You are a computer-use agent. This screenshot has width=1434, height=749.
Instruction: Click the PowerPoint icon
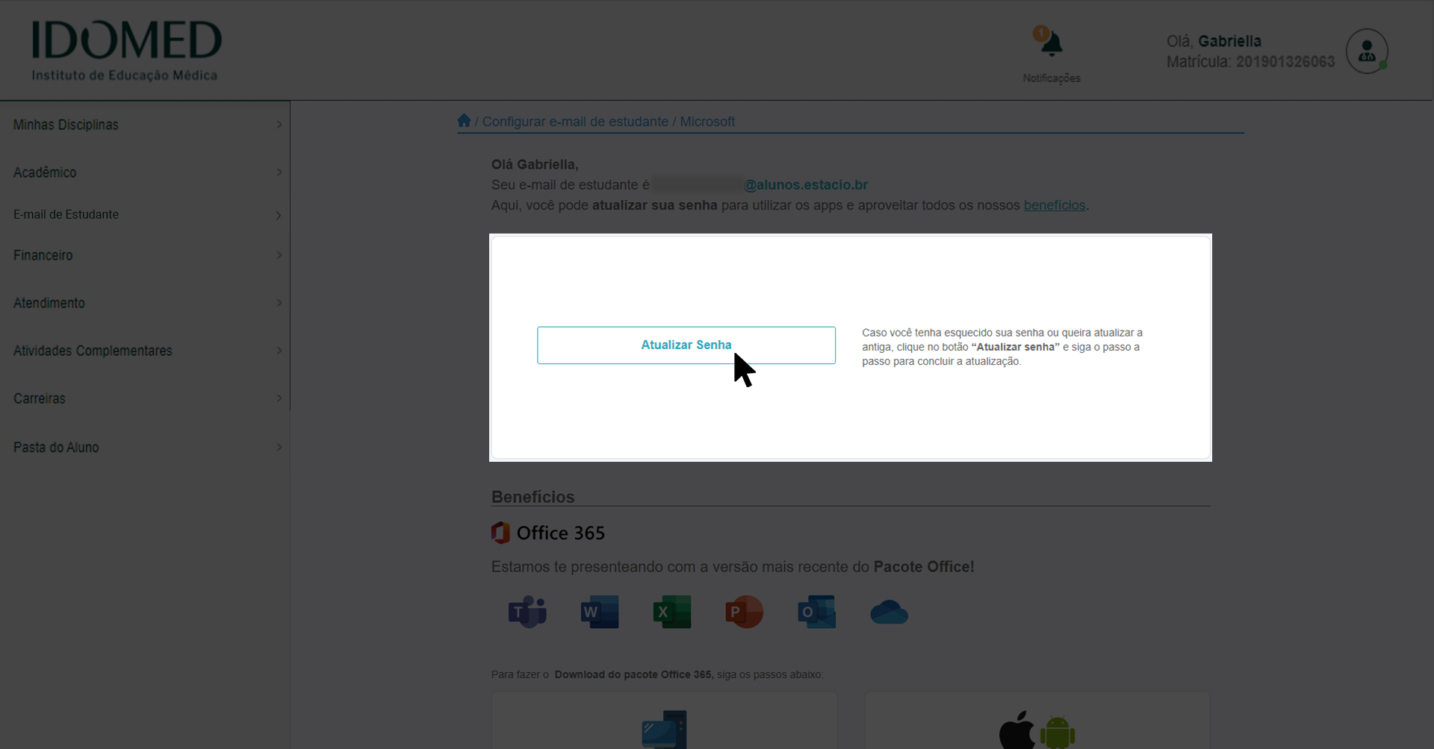tap(744, 612)
